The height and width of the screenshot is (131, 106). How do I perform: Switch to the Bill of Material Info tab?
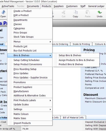[x=73, y=117]
